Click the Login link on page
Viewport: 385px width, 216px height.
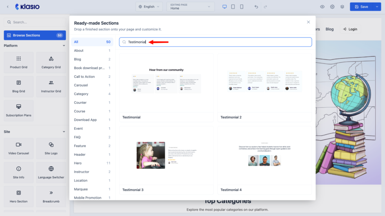350,29
